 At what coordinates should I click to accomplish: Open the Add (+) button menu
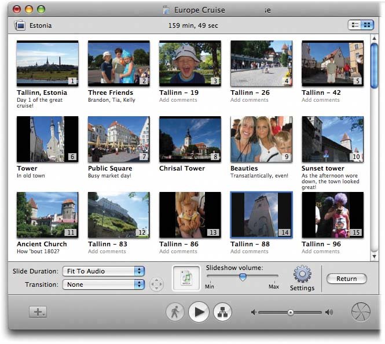click(x=38, y=312)
